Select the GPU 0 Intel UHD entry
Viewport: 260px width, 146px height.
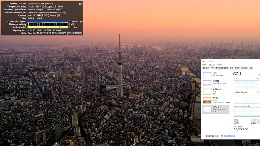[x=216, y=109]
